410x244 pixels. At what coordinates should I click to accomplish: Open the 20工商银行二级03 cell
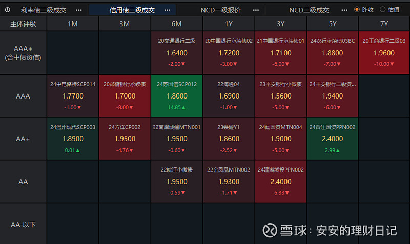pos(384,53)
